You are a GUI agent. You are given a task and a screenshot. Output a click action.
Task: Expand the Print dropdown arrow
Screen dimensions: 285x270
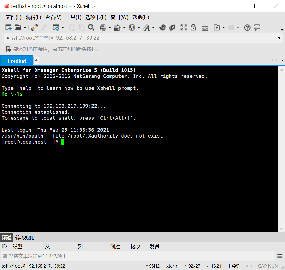coord(110,28)
